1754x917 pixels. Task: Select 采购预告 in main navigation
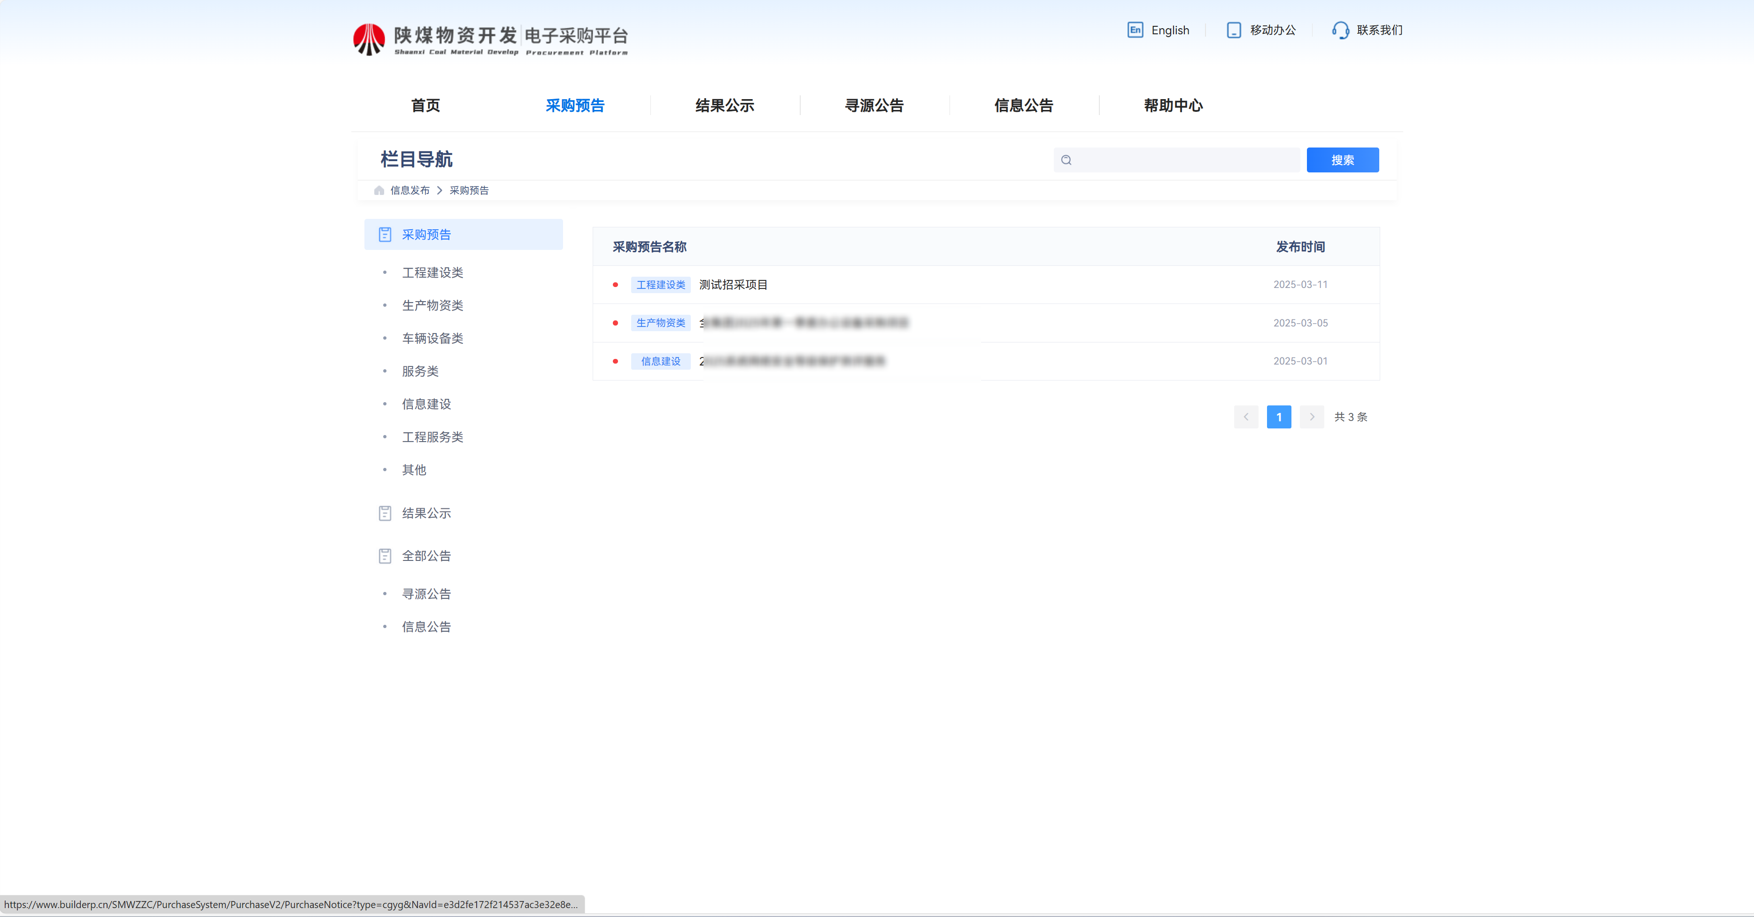click(x=575, y=106)
